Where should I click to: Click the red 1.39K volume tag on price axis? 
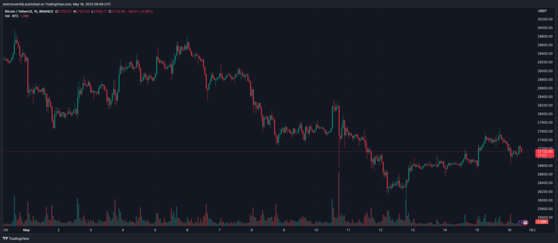[542, 222]
